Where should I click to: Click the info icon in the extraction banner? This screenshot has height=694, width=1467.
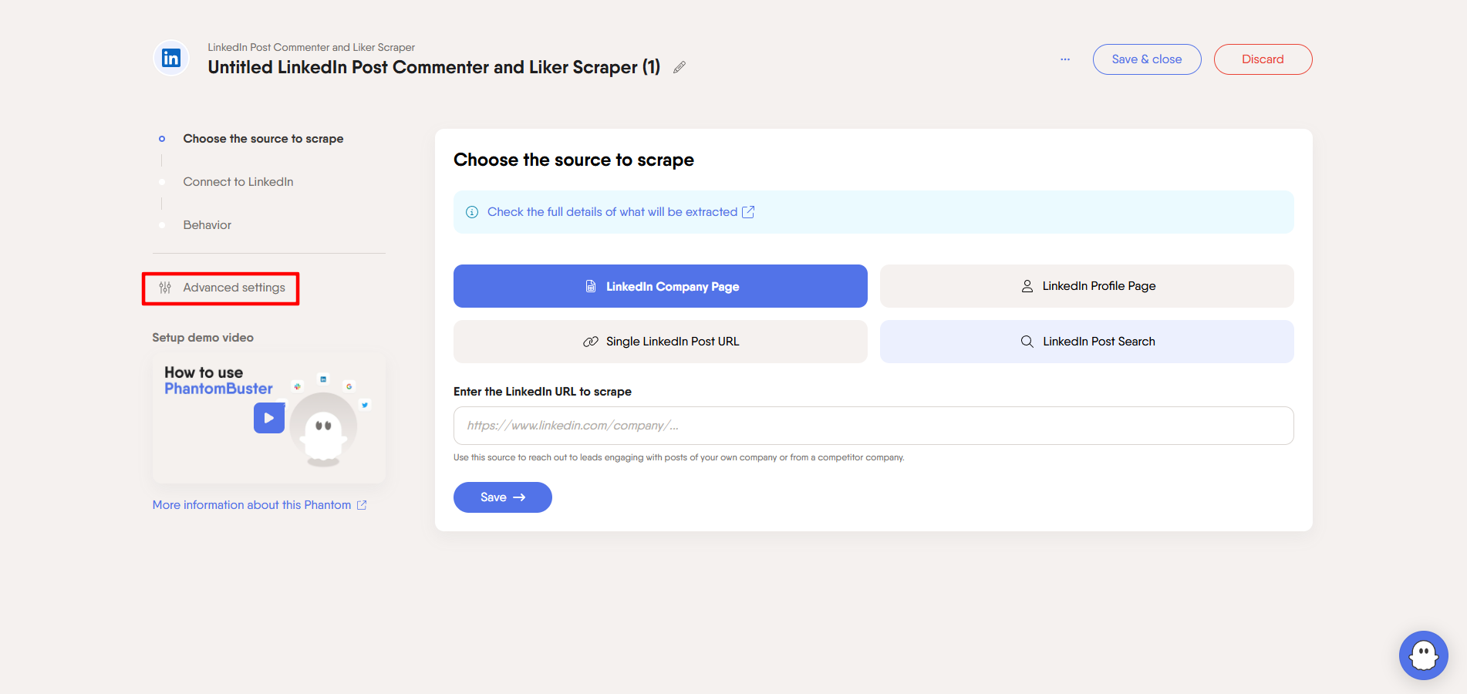click(x=472, y=212)
